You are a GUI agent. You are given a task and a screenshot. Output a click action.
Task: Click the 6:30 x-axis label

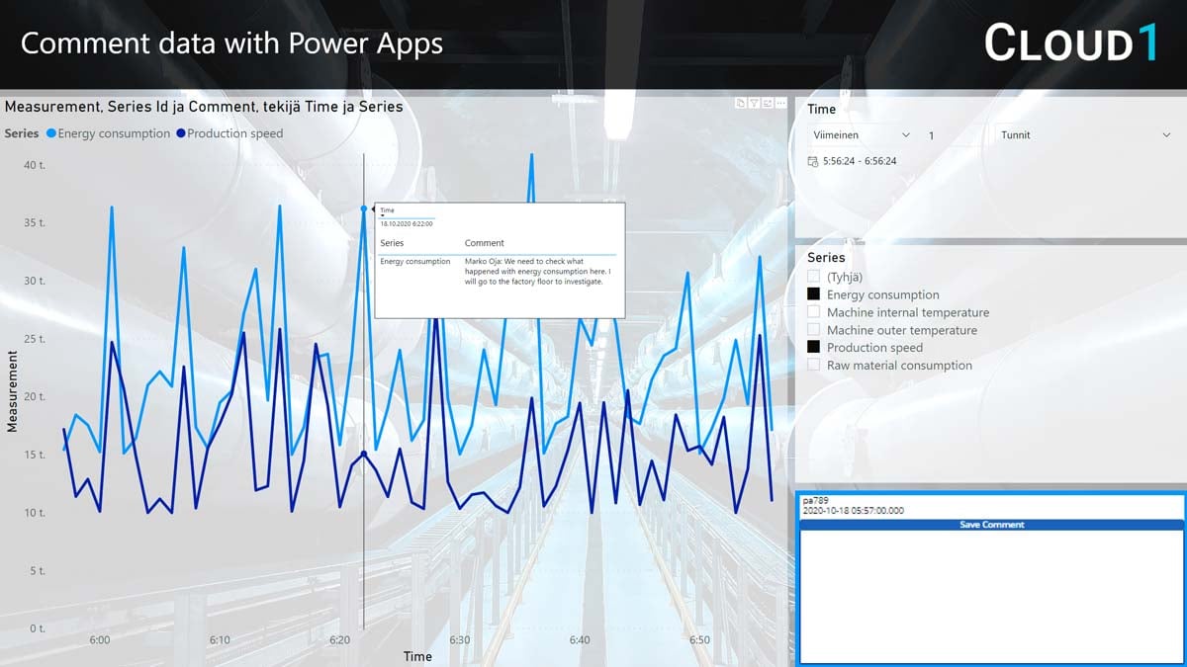pos(460,640)
